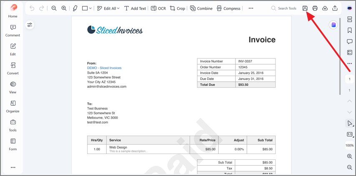
Task: Open left sidebar more options ellipsis
Action: pyautogui.click(x=13, y=167)
